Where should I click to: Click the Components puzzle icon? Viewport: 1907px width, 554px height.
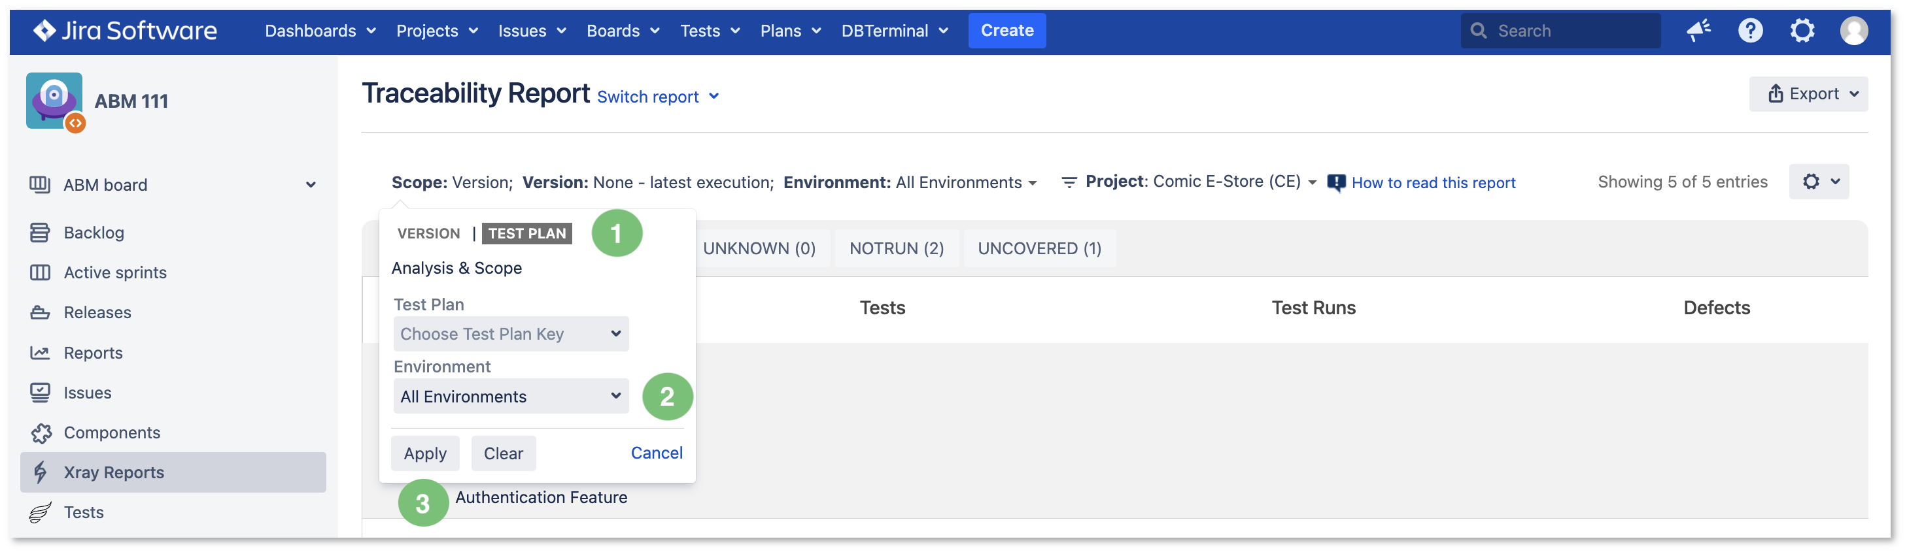(x=41, y=432)
